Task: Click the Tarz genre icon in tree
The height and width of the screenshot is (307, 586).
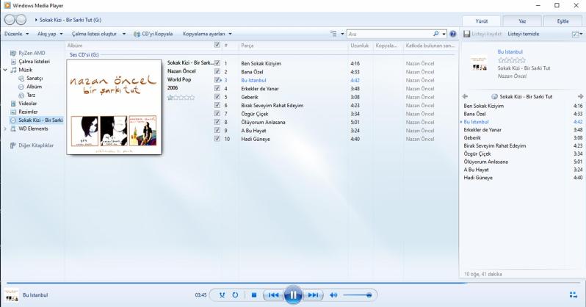Action: tap(21, 95)
